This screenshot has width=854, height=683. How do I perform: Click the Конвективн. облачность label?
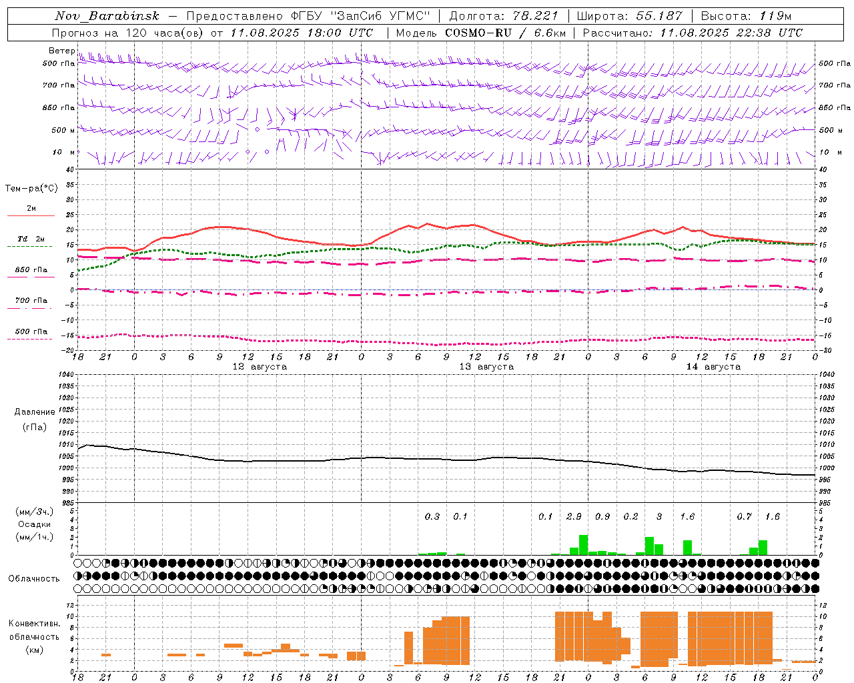click(x=34, y=630)
